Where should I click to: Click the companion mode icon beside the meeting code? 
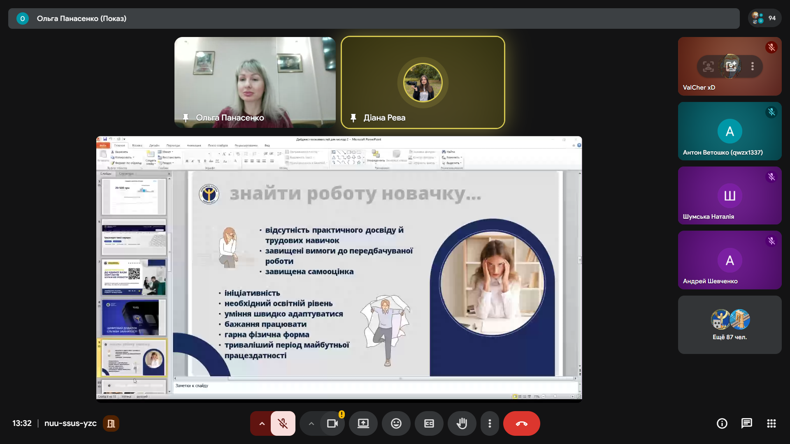[111, 423]
